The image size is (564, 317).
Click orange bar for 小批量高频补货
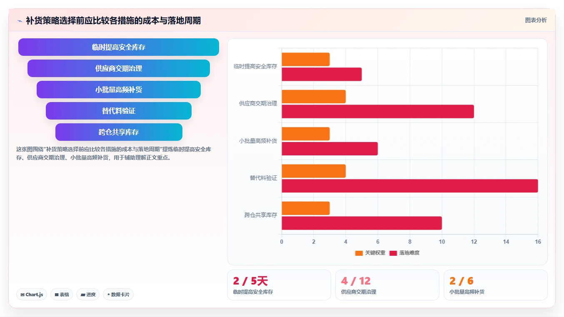tap(306, 134)
